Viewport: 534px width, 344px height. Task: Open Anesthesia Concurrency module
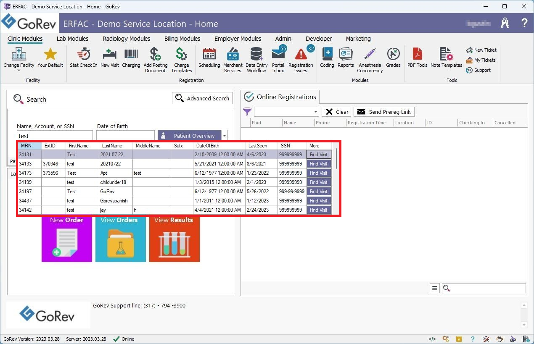click(x=370, y=60)
